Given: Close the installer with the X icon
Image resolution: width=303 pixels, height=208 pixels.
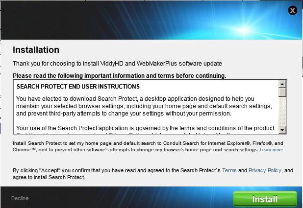Looking at the screenshot, I should click(x=293, y=10).
